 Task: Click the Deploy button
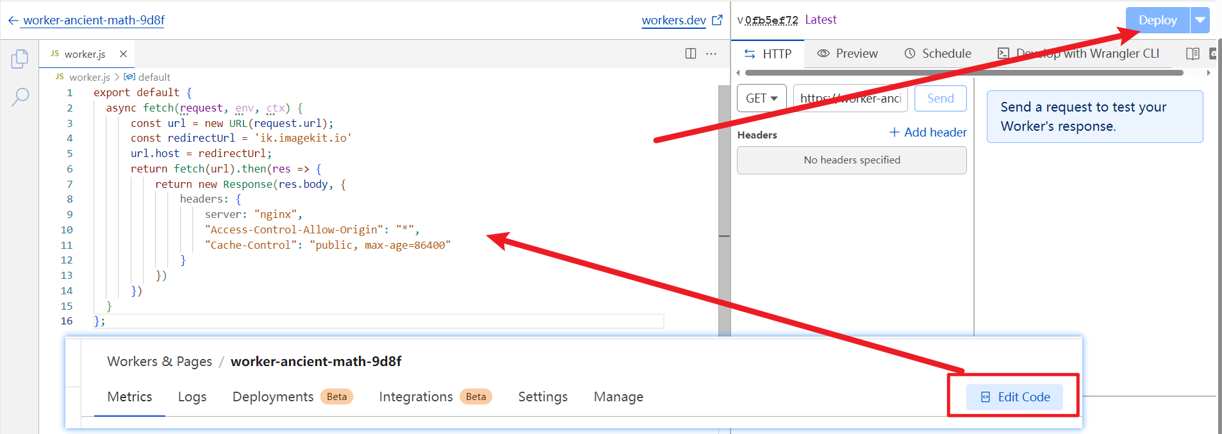point(1157,21)
